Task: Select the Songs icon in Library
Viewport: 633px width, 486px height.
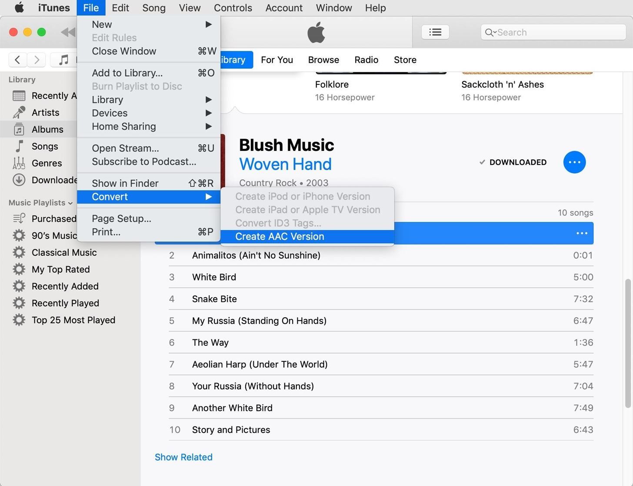Action: (19, 146)
